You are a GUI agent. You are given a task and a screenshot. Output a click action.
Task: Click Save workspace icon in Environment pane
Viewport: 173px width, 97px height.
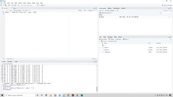pyautogui.click(x=102, y=11)
